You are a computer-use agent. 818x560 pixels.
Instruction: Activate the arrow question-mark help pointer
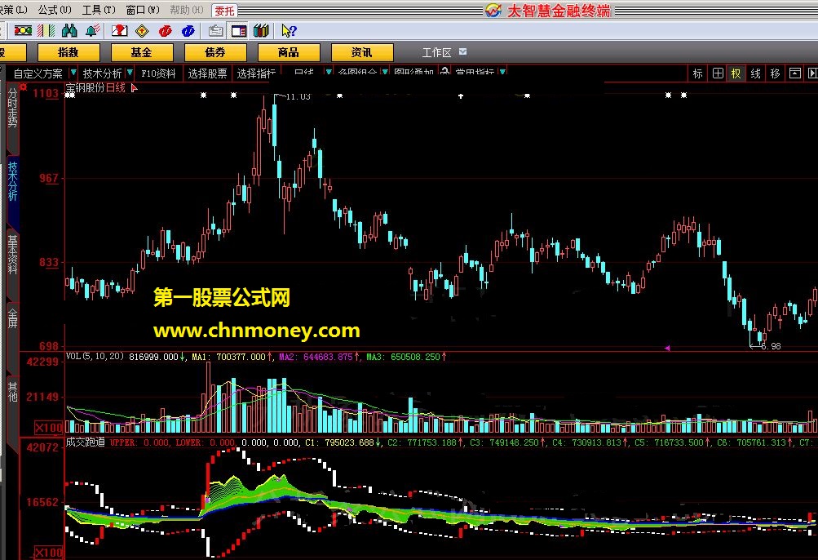point(289,31)
